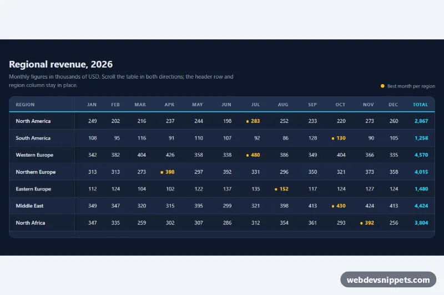Click Eastern Europe total 1,480
Viewport: 444px width, 295px height.
pyautogui.click(x=421, y=189)
